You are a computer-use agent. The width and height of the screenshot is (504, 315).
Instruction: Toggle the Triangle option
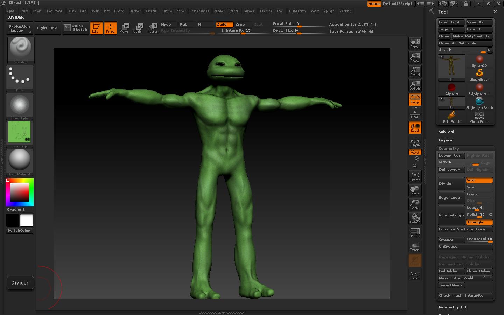coord(479,222)
